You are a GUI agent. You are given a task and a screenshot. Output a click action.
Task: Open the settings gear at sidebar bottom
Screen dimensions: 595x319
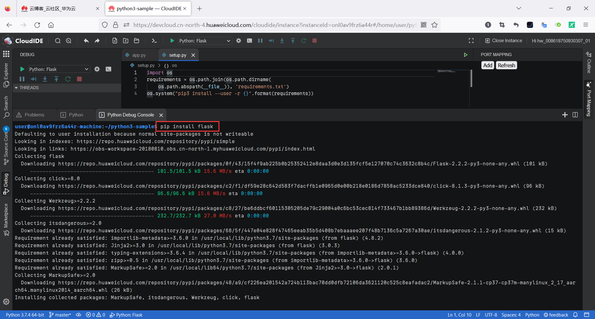[x=6, y=302]
